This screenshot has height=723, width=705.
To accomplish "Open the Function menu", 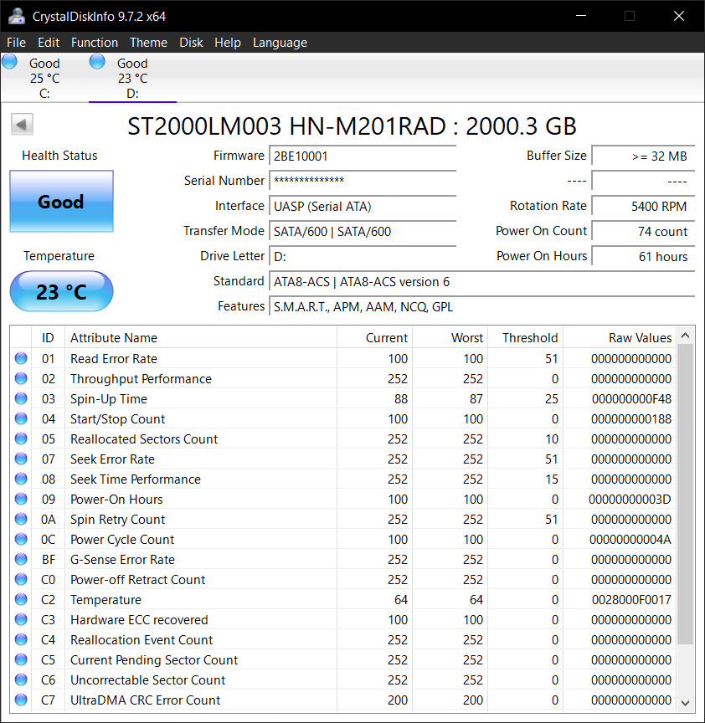I will pyautogui.click(x=95, y=43).
